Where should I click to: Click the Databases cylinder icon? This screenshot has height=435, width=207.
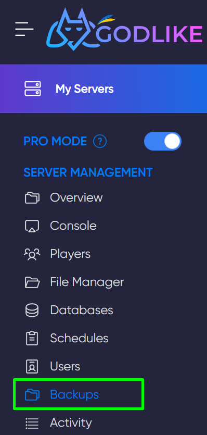pyautogui.click(x=32, y=310)
